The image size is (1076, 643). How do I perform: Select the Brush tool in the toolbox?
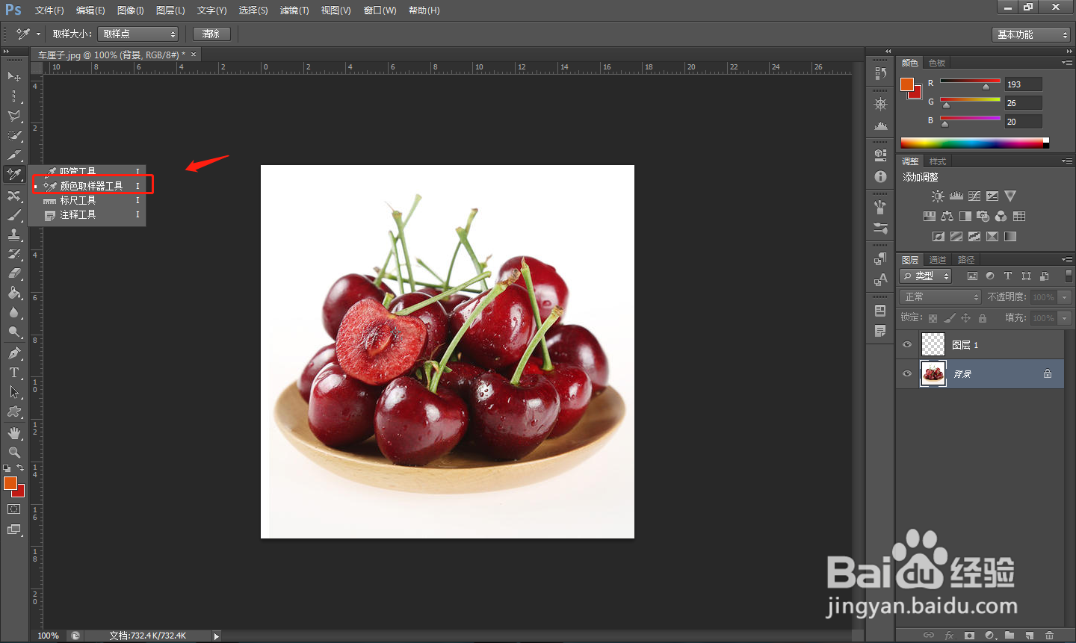click(x=14, y=215)
